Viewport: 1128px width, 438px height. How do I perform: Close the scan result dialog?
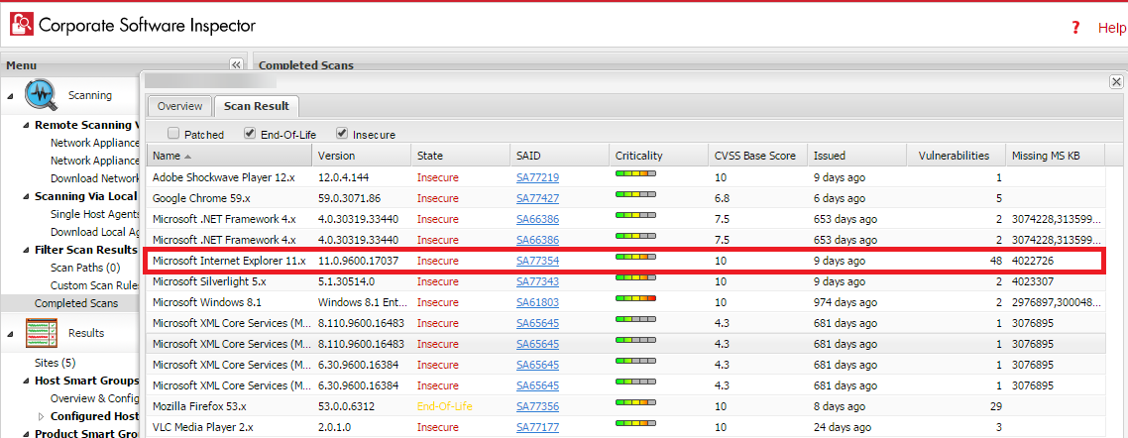click(x=1116, y=81)
